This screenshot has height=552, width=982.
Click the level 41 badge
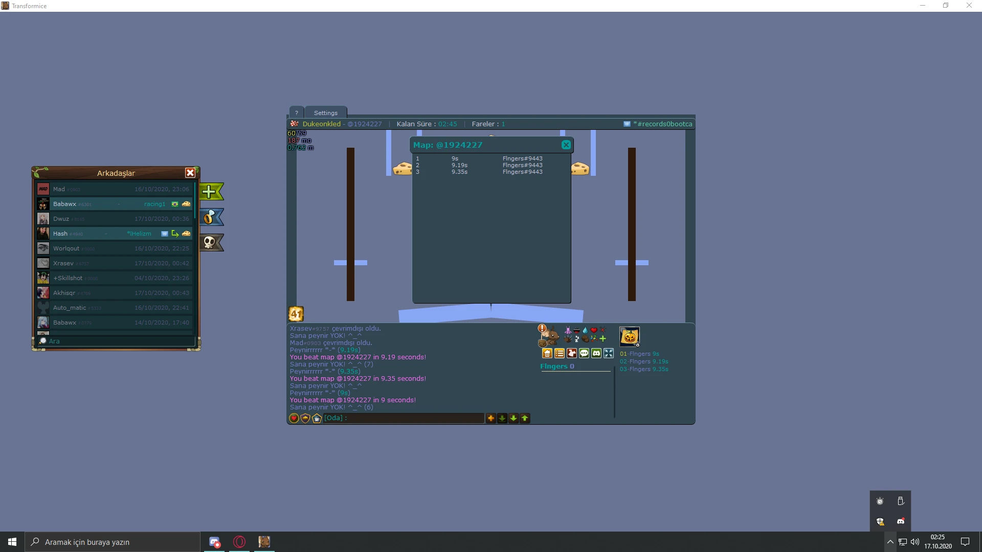(x=296, y=314)
